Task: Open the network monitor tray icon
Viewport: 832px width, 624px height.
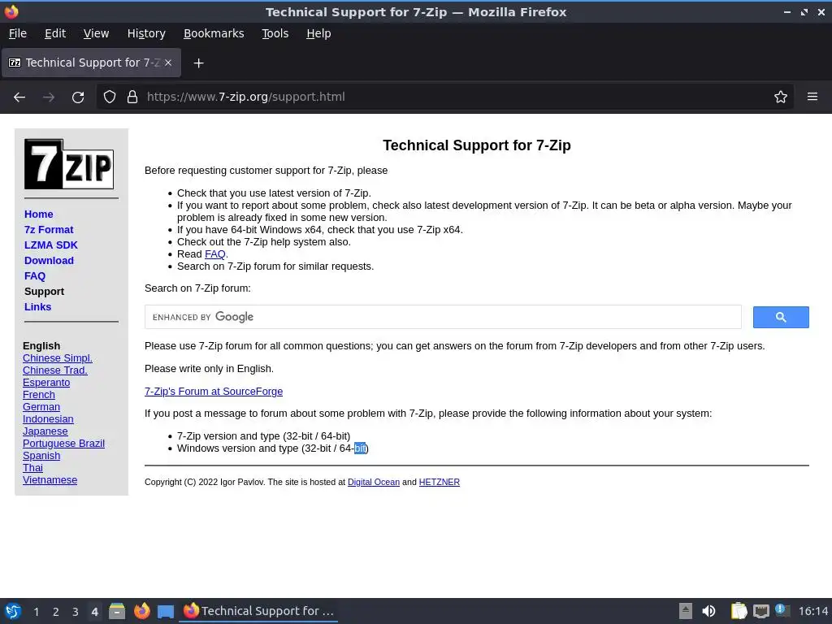Action: pyautogui.click(x=760, y=611)
